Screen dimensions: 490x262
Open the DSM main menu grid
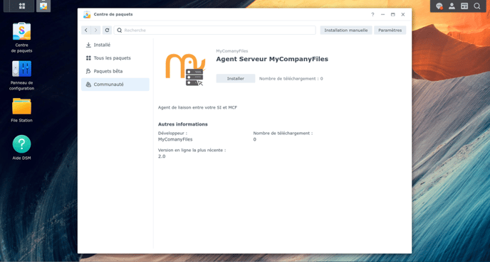[x=22, y=6]
